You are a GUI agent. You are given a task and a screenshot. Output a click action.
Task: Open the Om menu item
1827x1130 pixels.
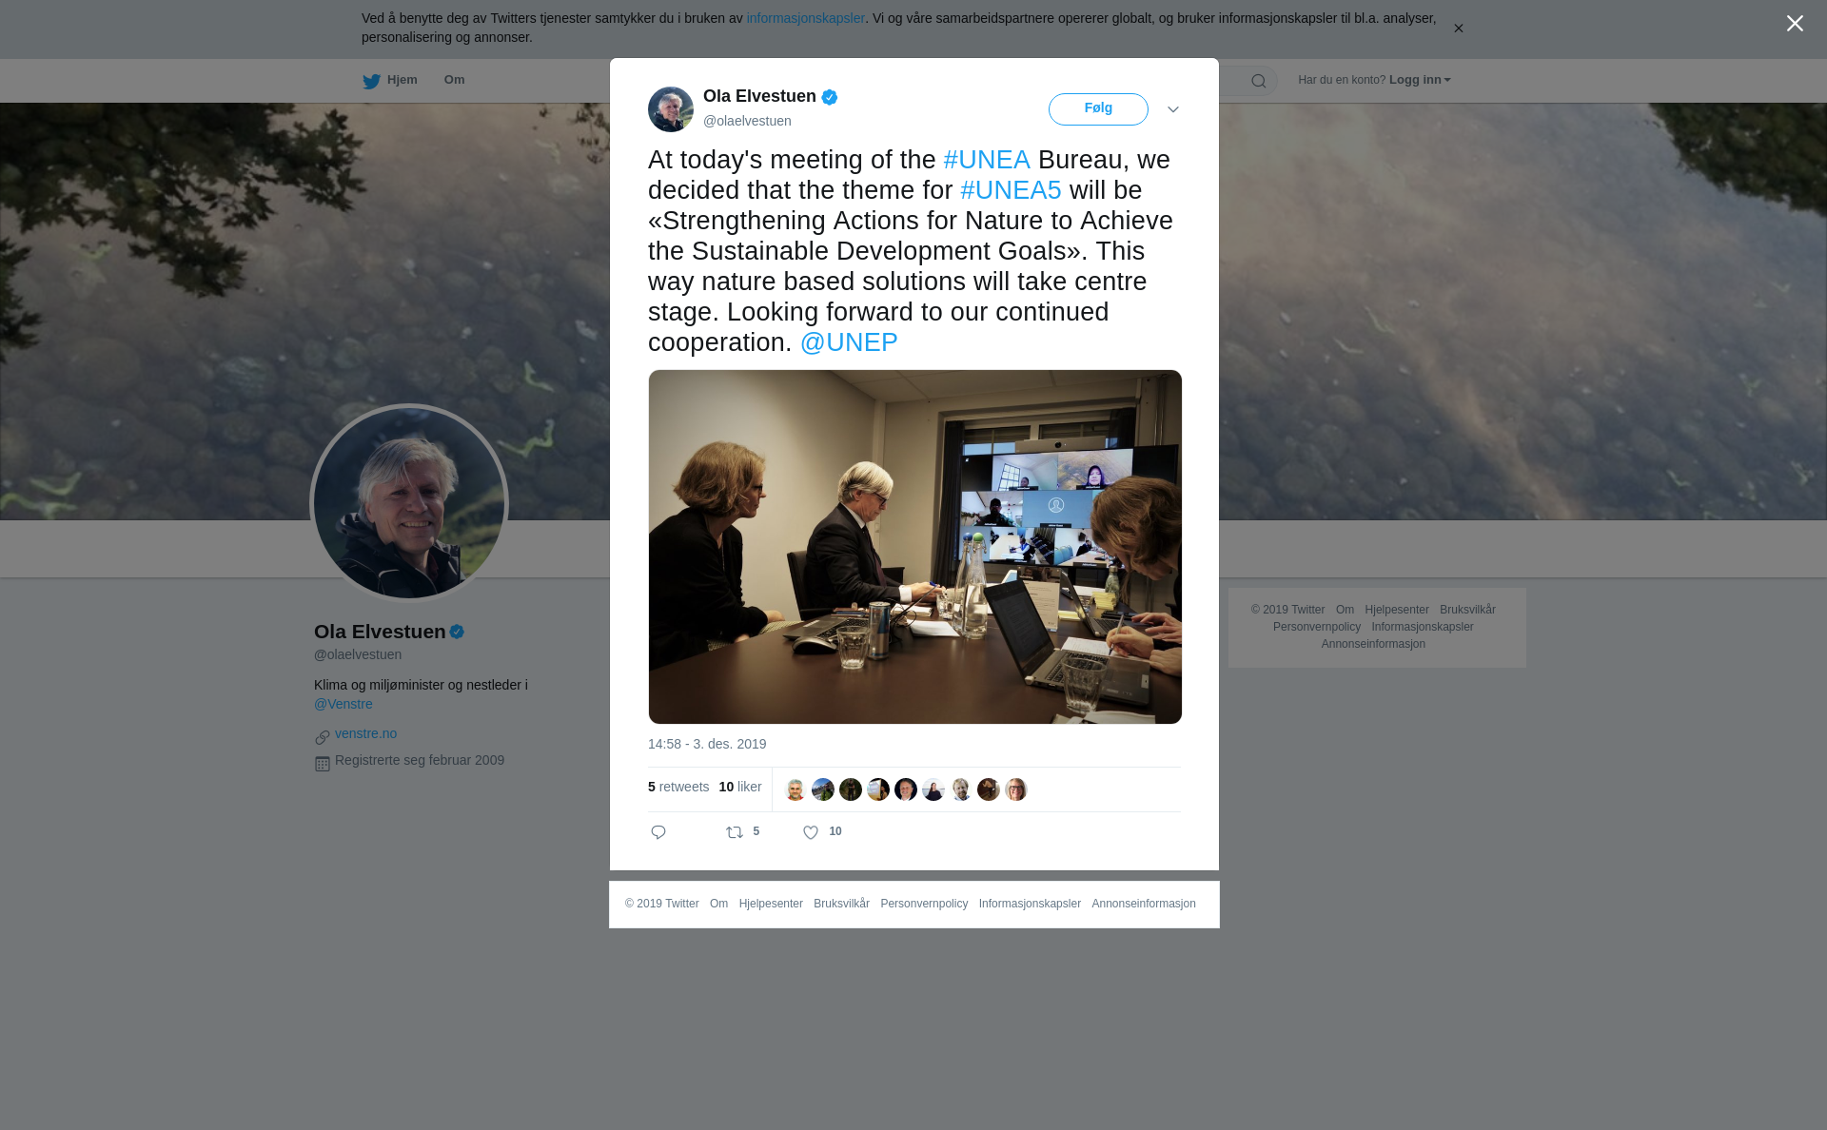pos(454,80)
